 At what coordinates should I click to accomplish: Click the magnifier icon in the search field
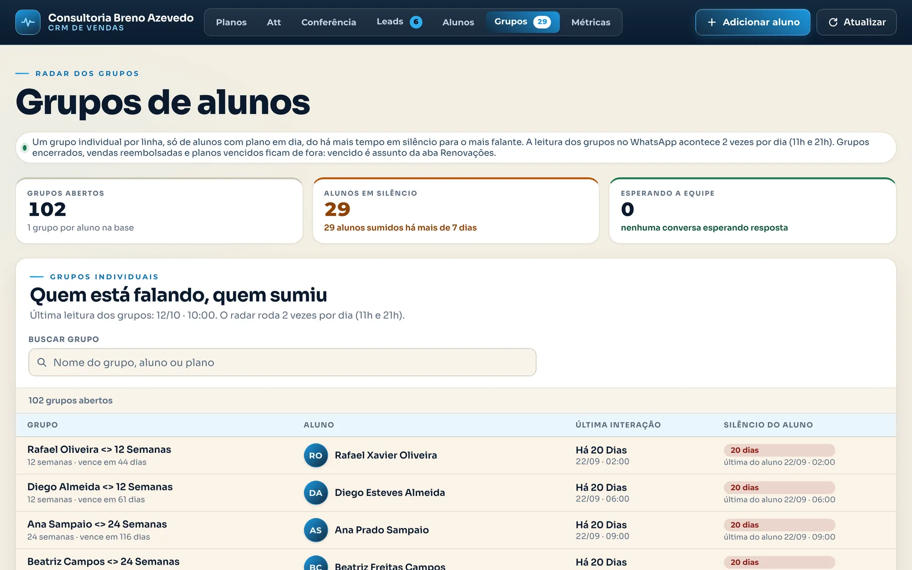click(42, 362)
